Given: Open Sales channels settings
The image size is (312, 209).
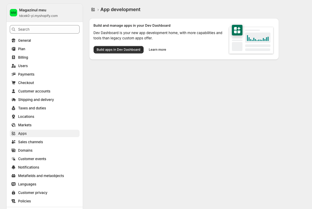Looking at the screenshot, I should click(x=45, y=142).
